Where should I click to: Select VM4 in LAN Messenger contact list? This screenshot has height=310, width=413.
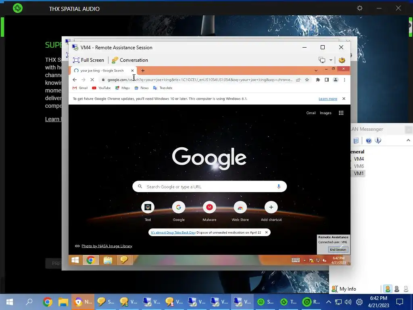pos(359,159)
